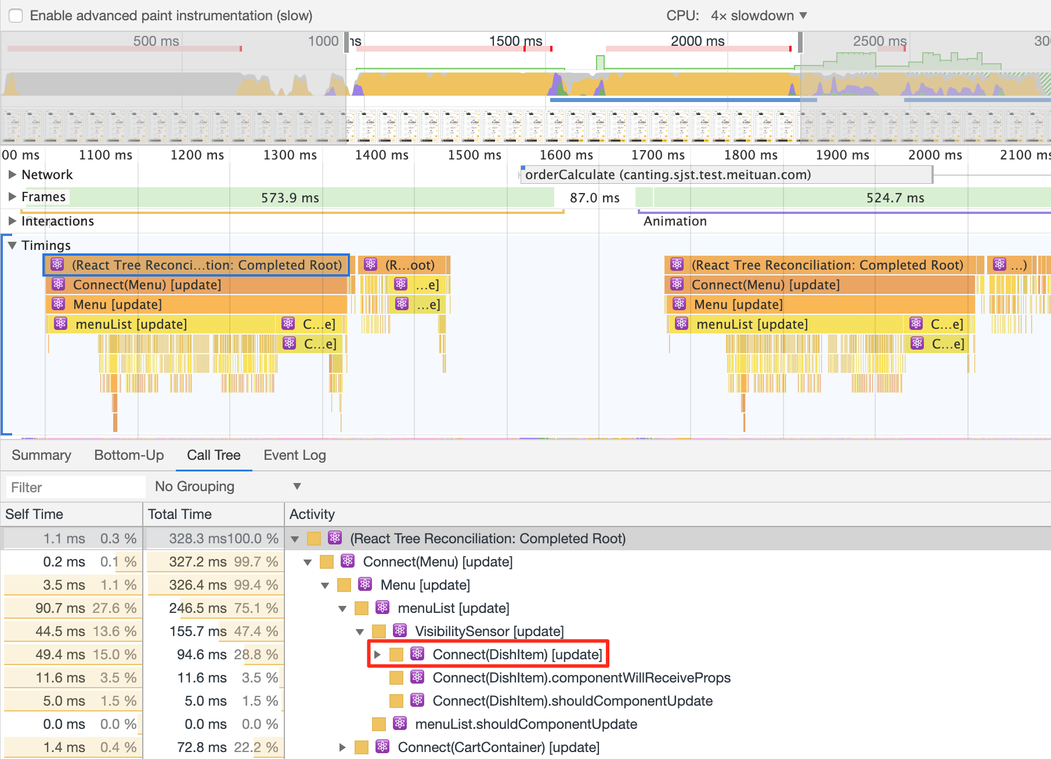Expand the Connect(CartContainer) [update] row
Screen dimensions: 1051x759
[x=342, y=747]
